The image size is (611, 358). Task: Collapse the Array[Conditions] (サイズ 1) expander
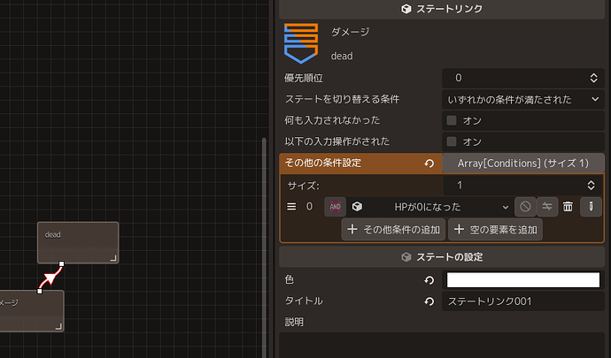[523, 164]
